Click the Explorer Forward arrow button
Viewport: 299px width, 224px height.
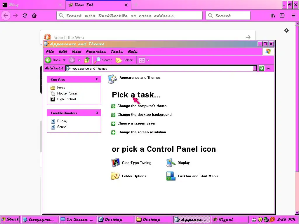72,60
